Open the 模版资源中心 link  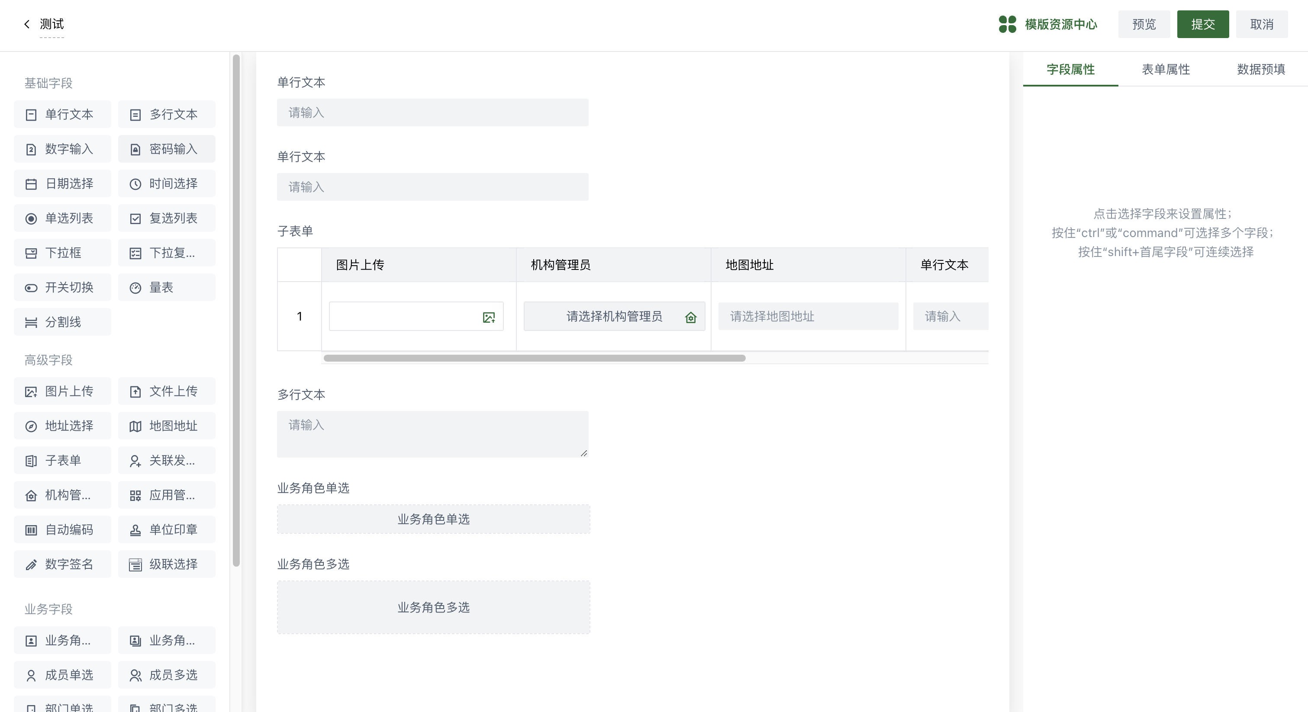pyautogui.click(x=1061, y=24)
